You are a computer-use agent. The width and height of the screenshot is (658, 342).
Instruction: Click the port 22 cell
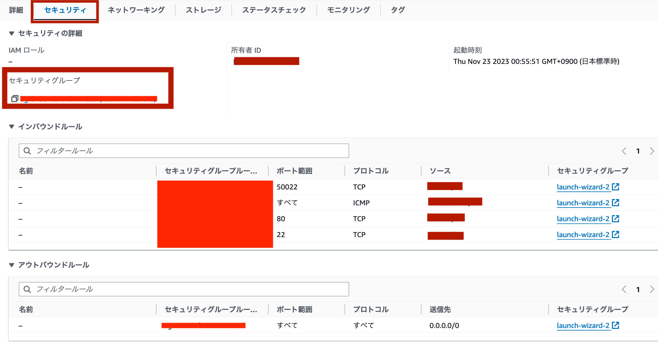(x=281, y=235)
